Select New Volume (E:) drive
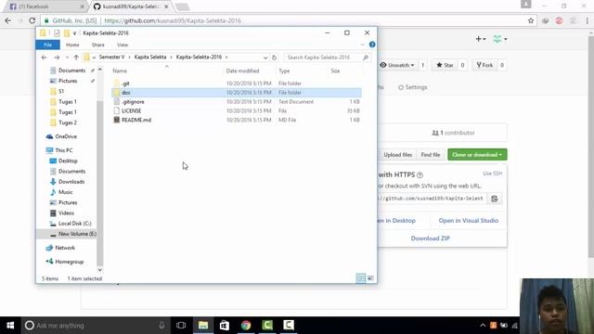 pyautogui.click(x=77, y=234)
